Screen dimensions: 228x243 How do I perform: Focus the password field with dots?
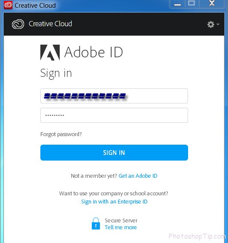point(114,115)
